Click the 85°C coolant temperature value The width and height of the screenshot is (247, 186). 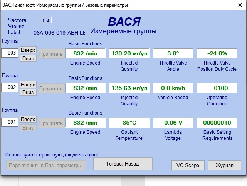pos(129,123)
